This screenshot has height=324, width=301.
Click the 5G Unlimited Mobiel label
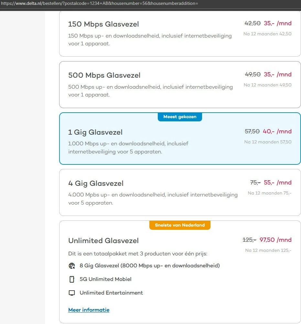click(x=105, y=279)
